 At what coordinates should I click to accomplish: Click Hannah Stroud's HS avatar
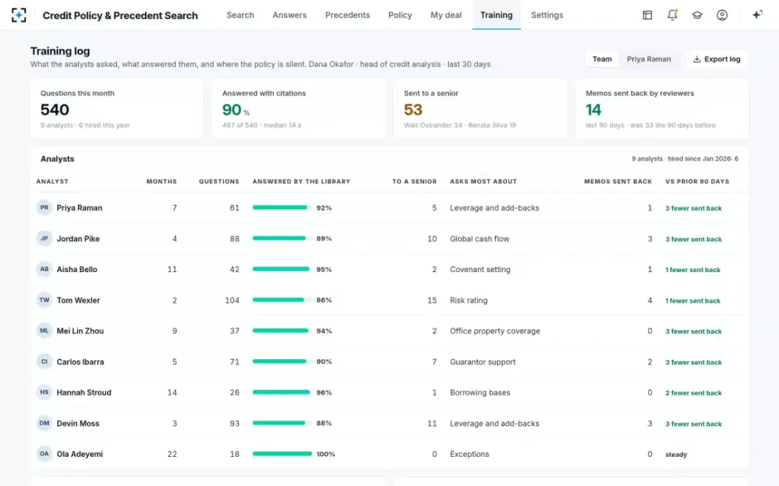[x=44, y=393]
